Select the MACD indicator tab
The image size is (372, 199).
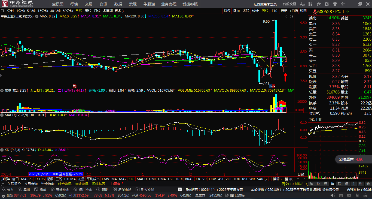142,179
